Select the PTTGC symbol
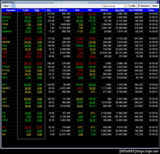This screenshot has width=160, height=154. [6, 71]
